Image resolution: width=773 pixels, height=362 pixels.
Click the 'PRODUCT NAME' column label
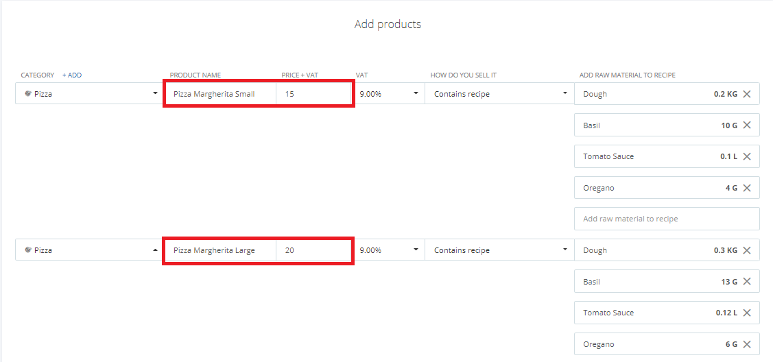195,75
